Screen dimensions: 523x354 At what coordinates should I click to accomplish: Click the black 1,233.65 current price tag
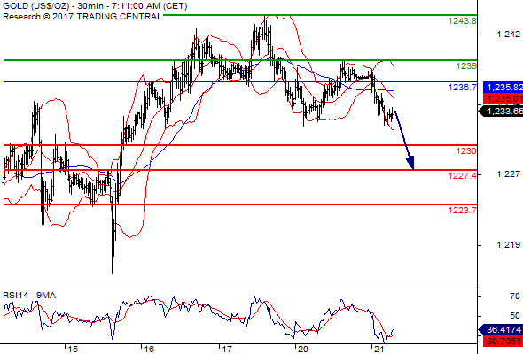[x=501, y=111]
